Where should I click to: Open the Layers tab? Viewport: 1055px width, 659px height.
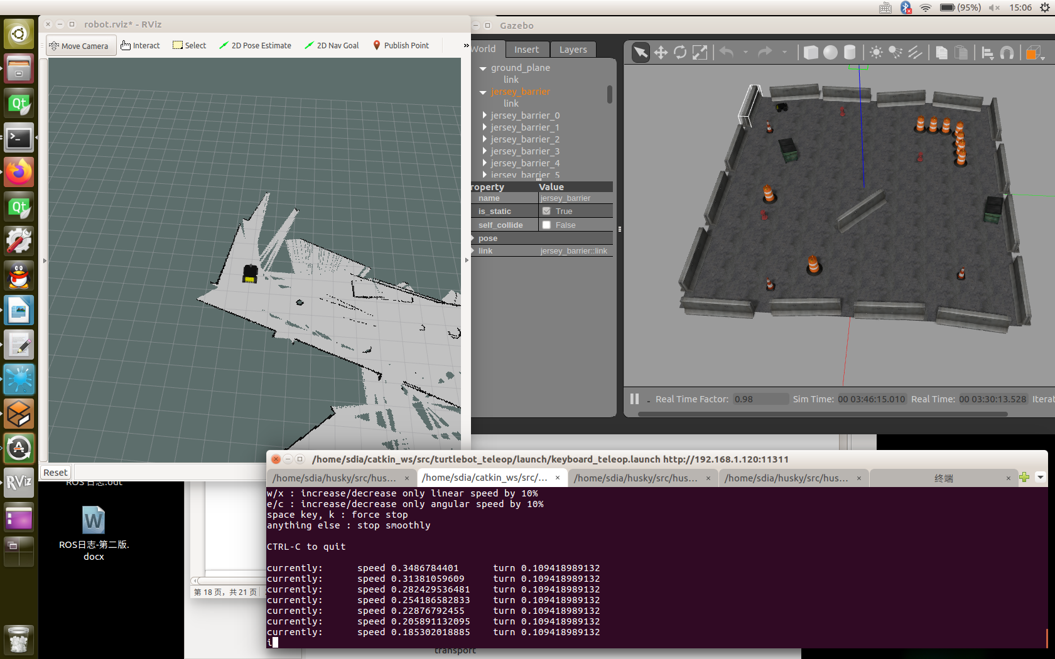[x=573, y=50]
